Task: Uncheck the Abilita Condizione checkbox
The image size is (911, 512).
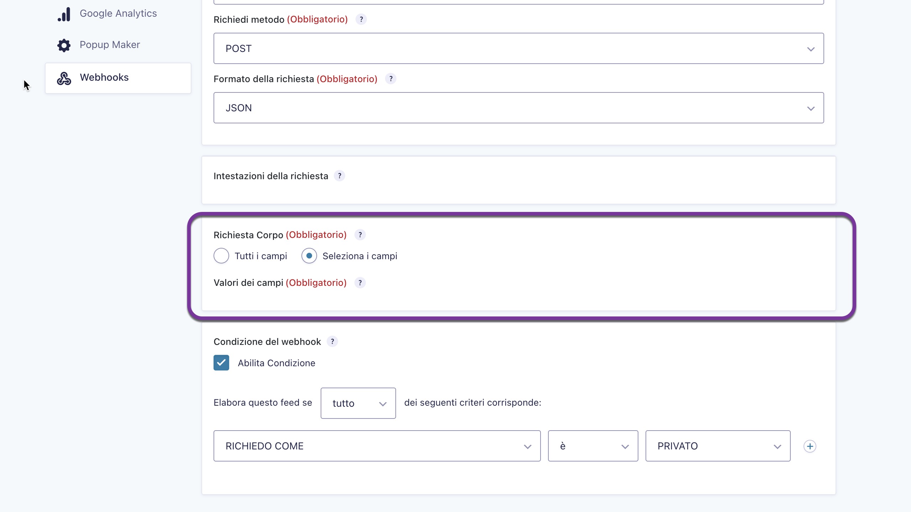Action: click(x=221, y=363)
